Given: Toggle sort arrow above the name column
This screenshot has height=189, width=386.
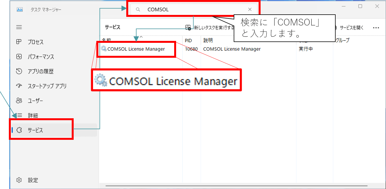Looking at the screenshot, I should pos(141,36).
